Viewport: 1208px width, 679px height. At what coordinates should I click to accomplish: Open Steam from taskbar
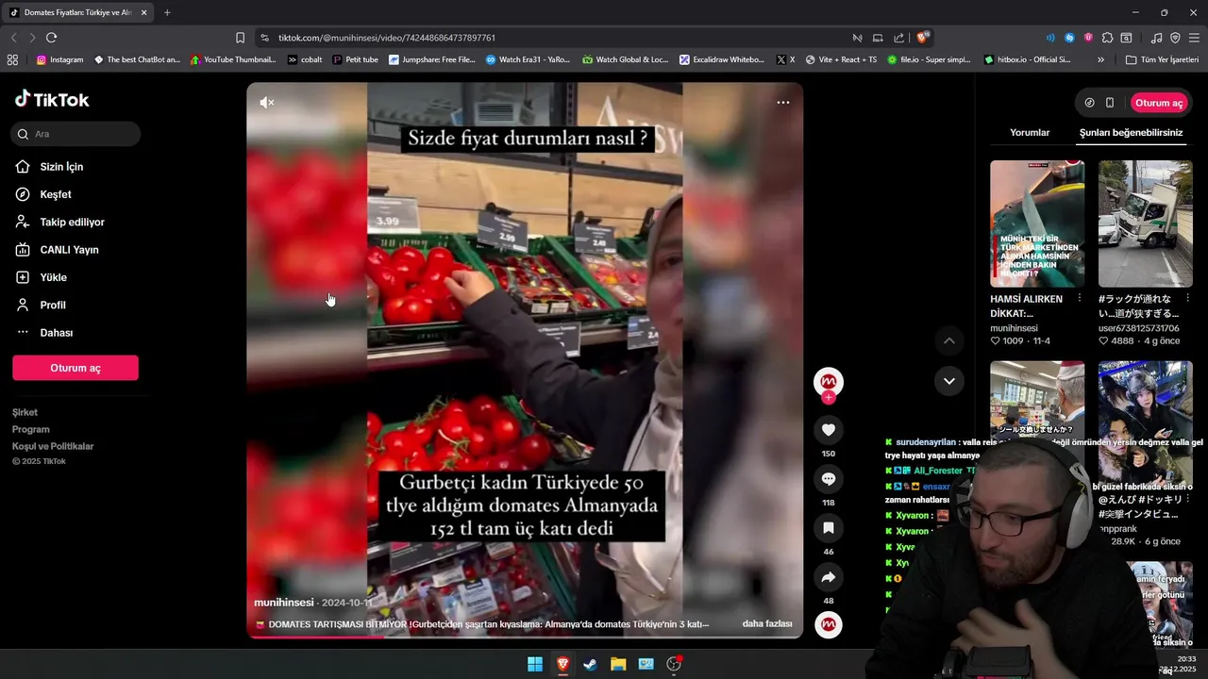click(591, 664)
